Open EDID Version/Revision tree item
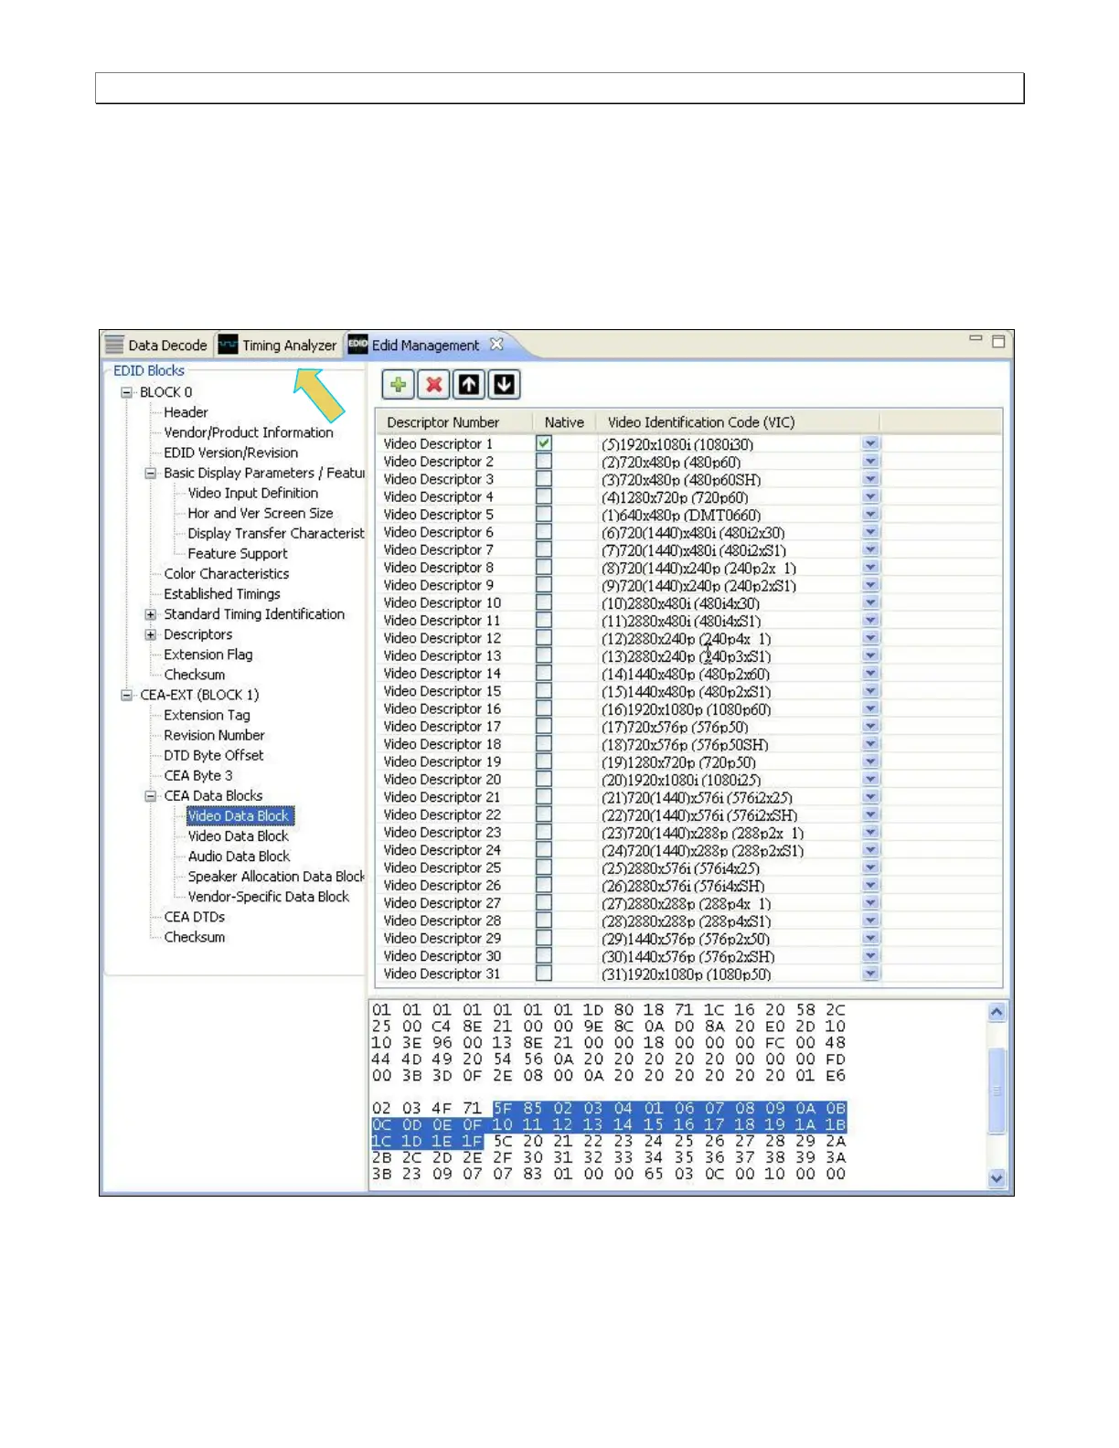The width and height of the screenshot is (1119, 1448). 231,452
